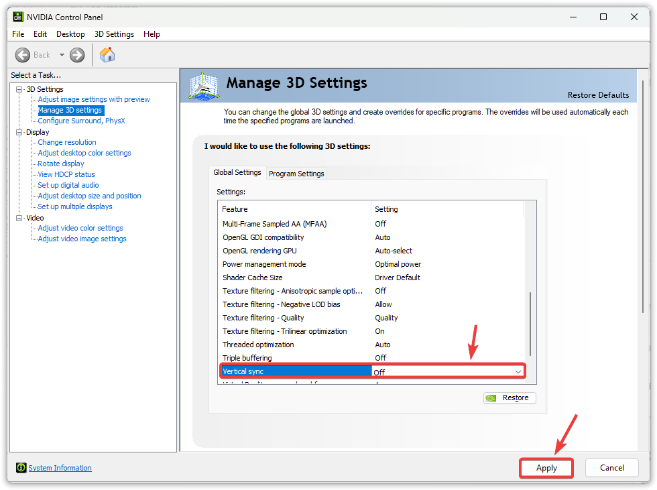Screen dimensions: 657x490
Task: Collapse the 3D Settings tree node
Action: [x=19, y=89]
